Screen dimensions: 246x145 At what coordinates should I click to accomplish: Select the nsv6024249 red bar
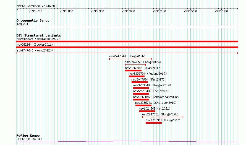[147, 111]
